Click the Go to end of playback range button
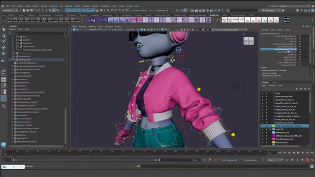 [x=312, y=153]
